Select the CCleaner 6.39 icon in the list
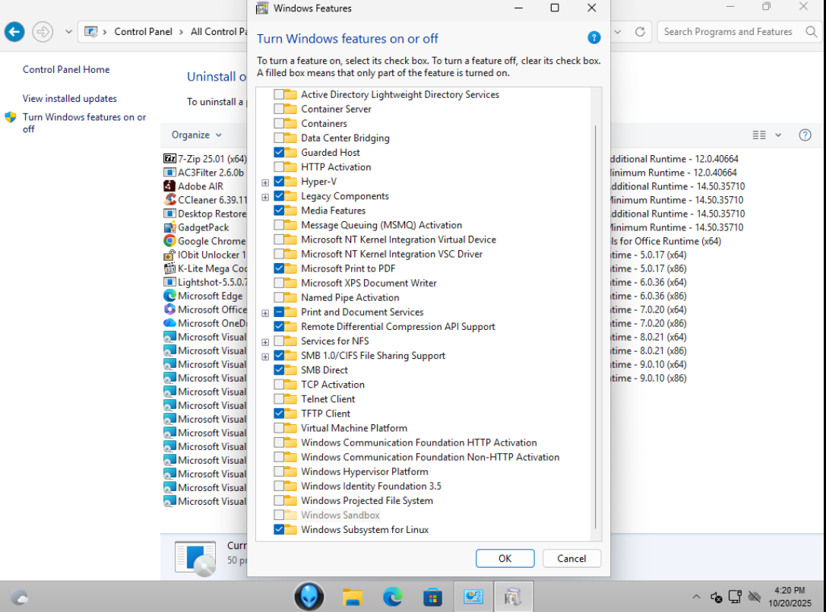This screenshot has height=612, width=826. click(x=169, y=200)
